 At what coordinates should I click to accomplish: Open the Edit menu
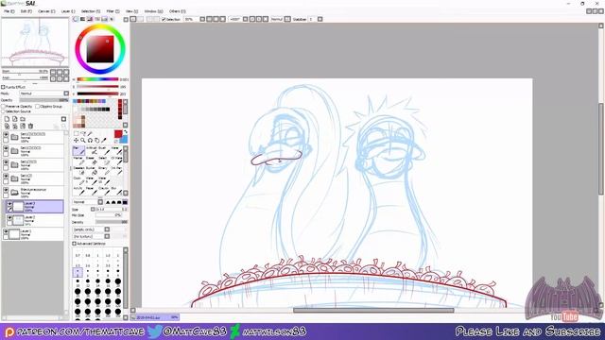[x=26, y=11]
